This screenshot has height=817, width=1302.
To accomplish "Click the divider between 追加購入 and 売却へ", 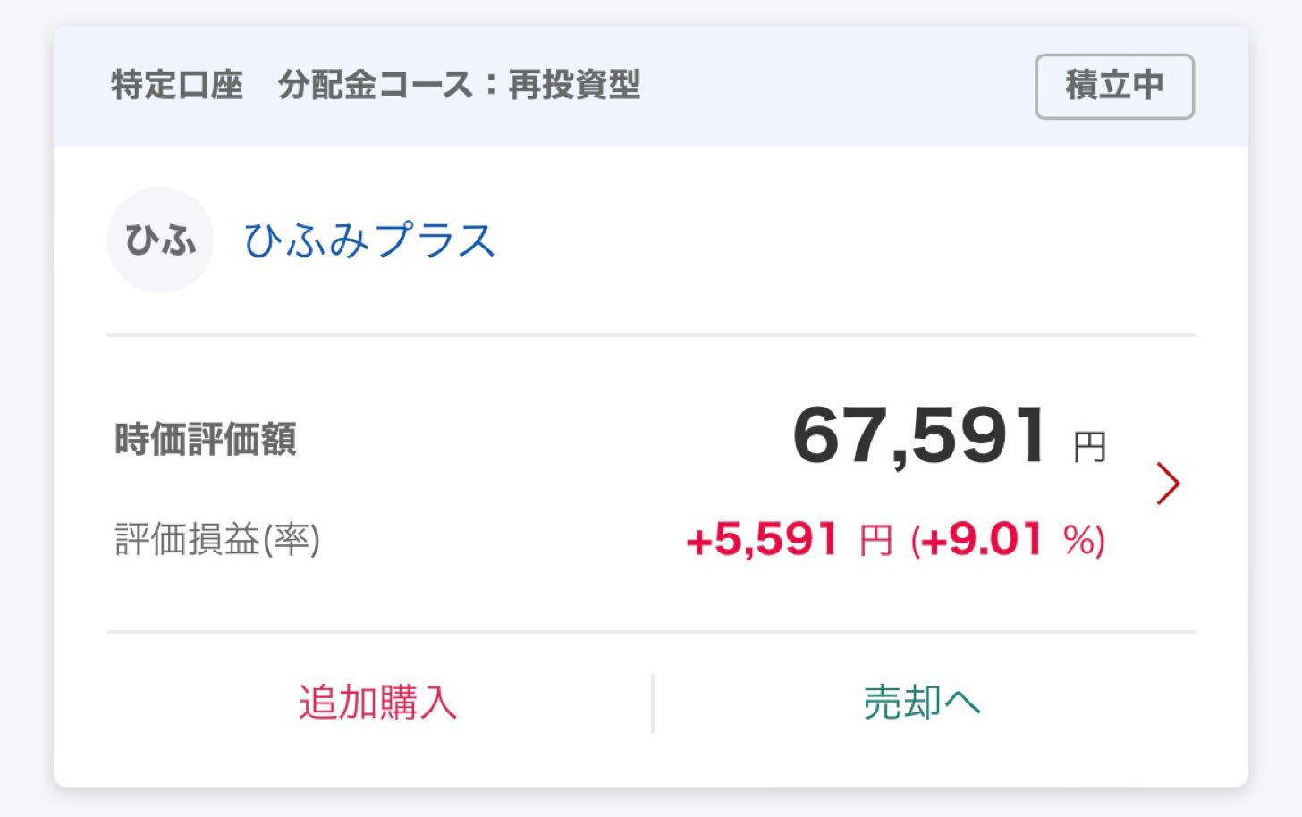I will (653, 703).
